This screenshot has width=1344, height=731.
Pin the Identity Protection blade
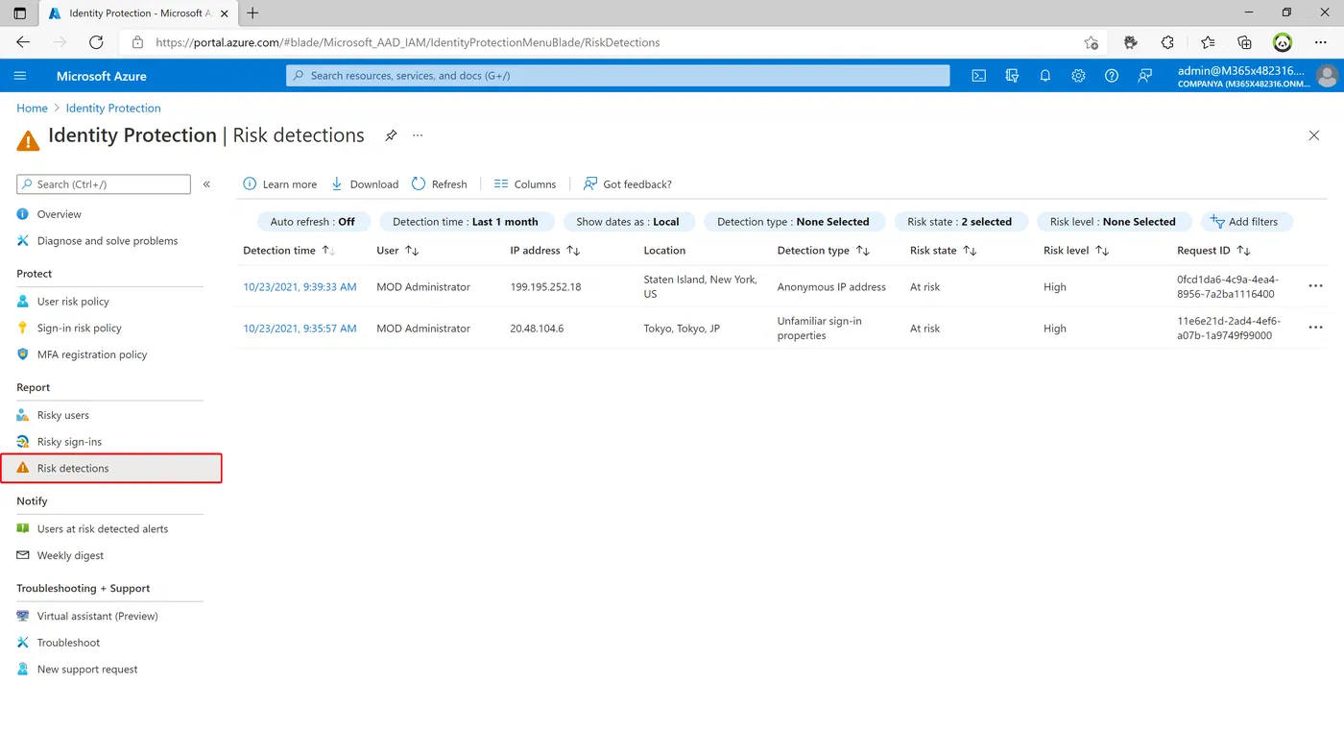coord(391,135)
